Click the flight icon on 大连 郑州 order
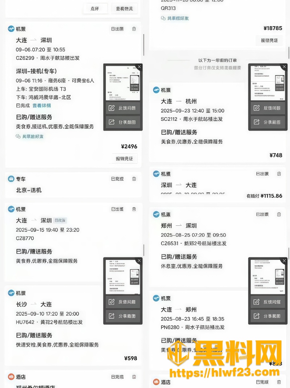This screenshot has height=388, width=290. pyautogui.click(x=156, y=298)
